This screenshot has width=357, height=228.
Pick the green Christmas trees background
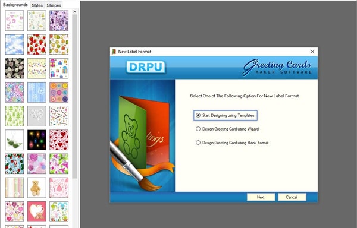click(14, 116)
